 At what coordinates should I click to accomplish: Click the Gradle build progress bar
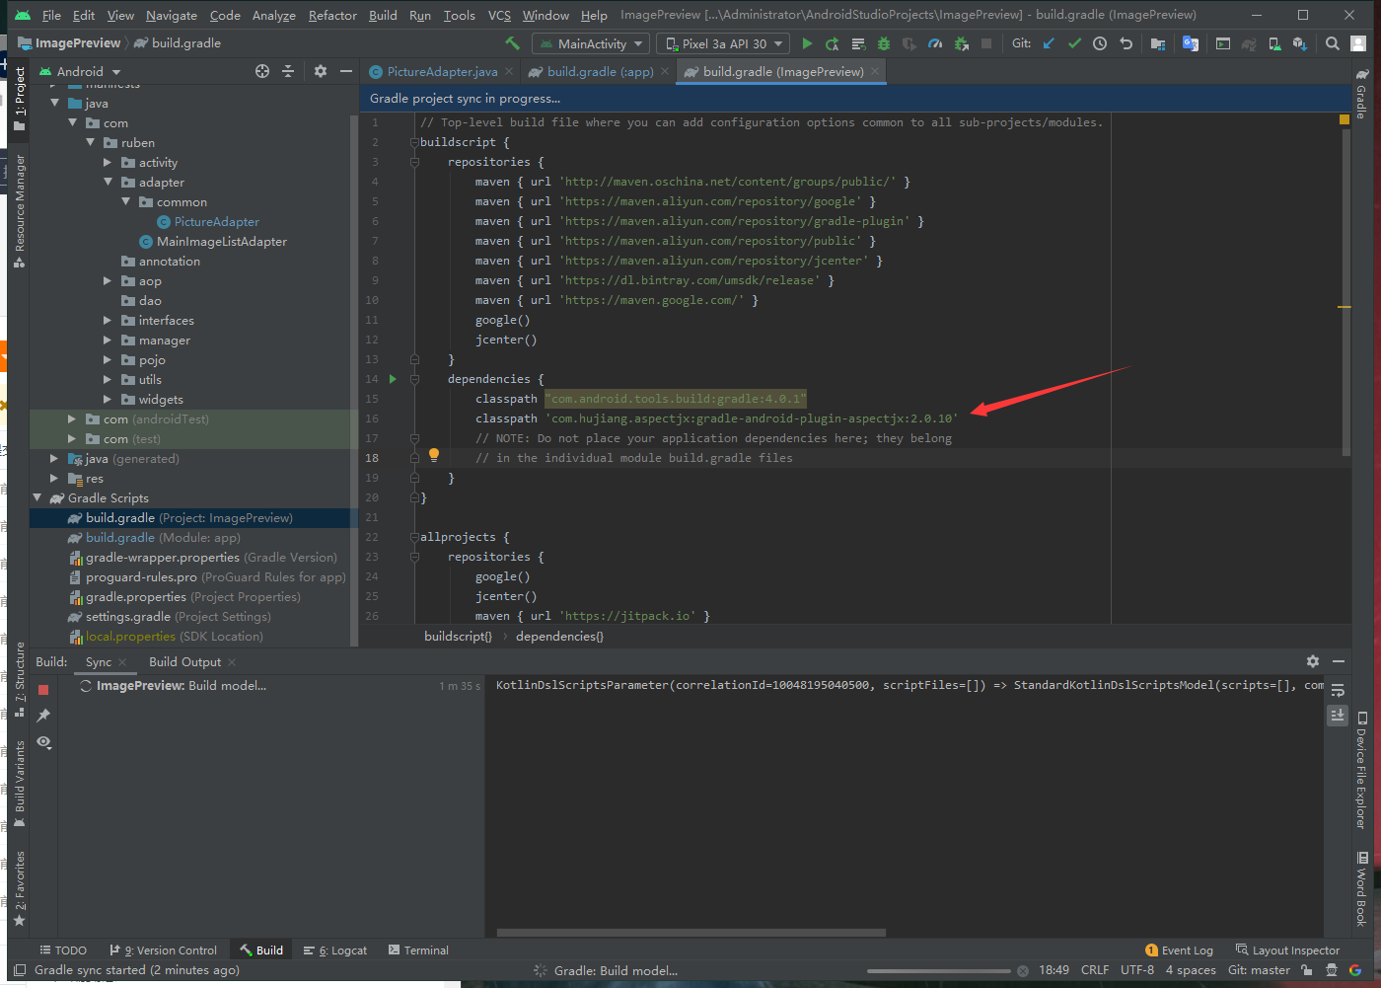[939, 971]
